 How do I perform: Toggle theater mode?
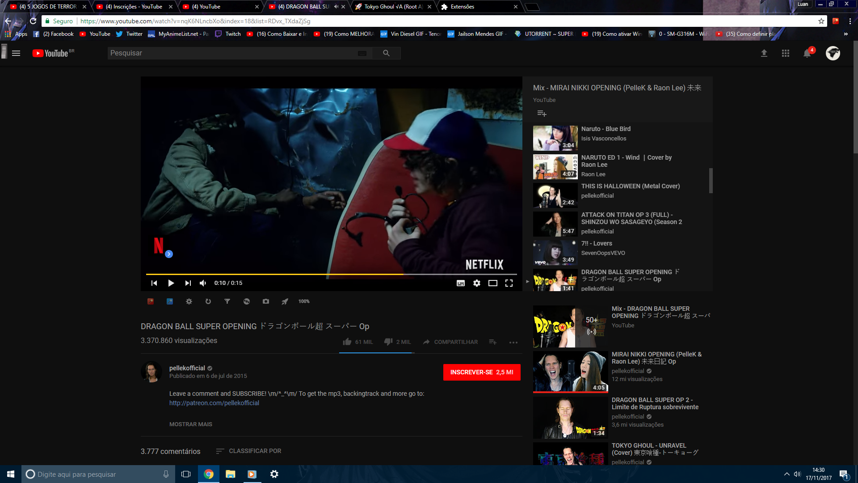click(493, 283)
